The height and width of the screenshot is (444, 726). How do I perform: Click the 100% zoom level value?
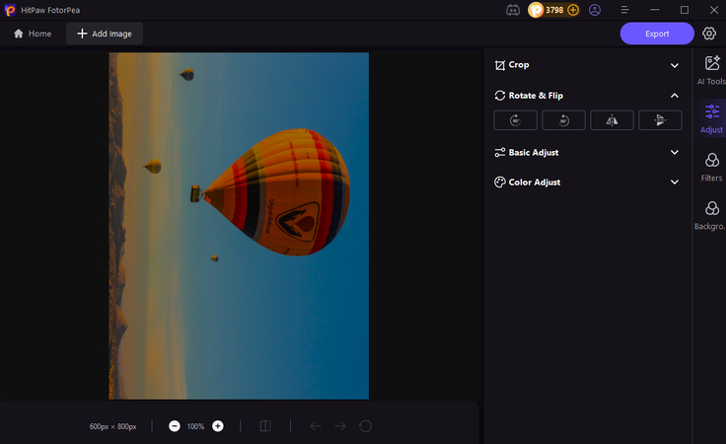click(x=195, y=426)
